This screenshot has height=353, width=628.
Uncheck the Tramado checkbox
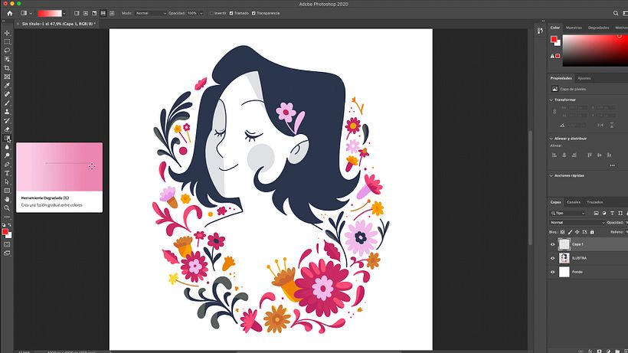point(231,13)
